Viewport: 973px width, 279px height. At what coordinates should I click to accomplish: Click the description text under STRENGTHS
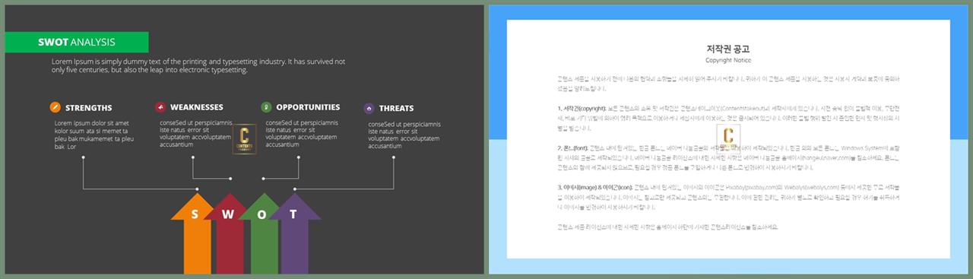[x=94, y=135]
